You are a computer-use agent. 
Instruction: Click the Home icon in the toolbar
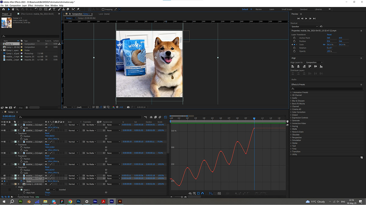(3, 9)
